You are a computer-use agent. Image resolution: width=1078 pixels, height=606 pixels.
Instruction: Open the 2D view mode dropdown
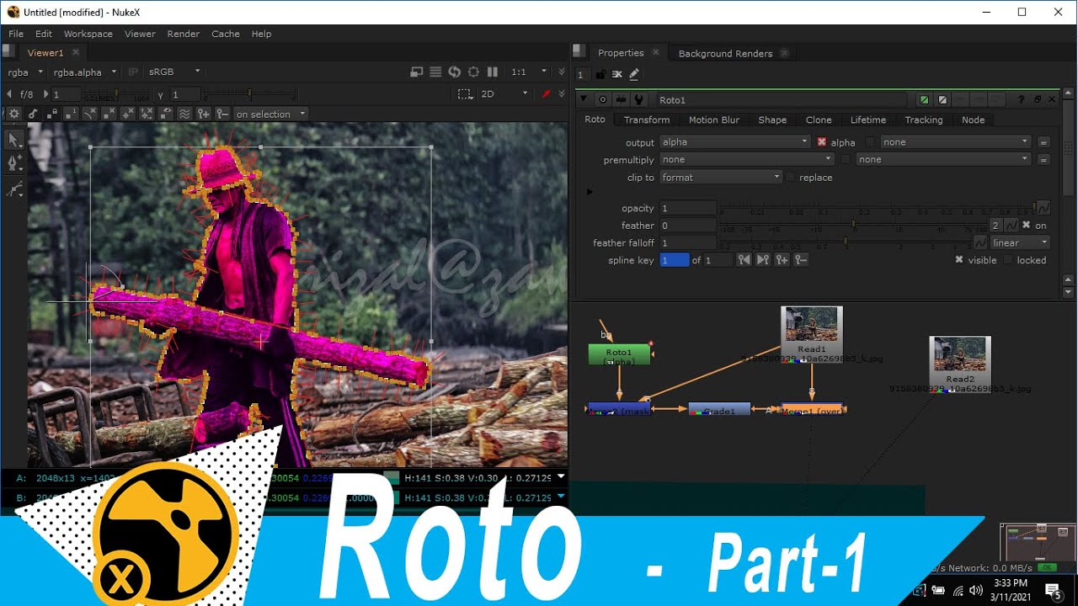coord(504,94)
